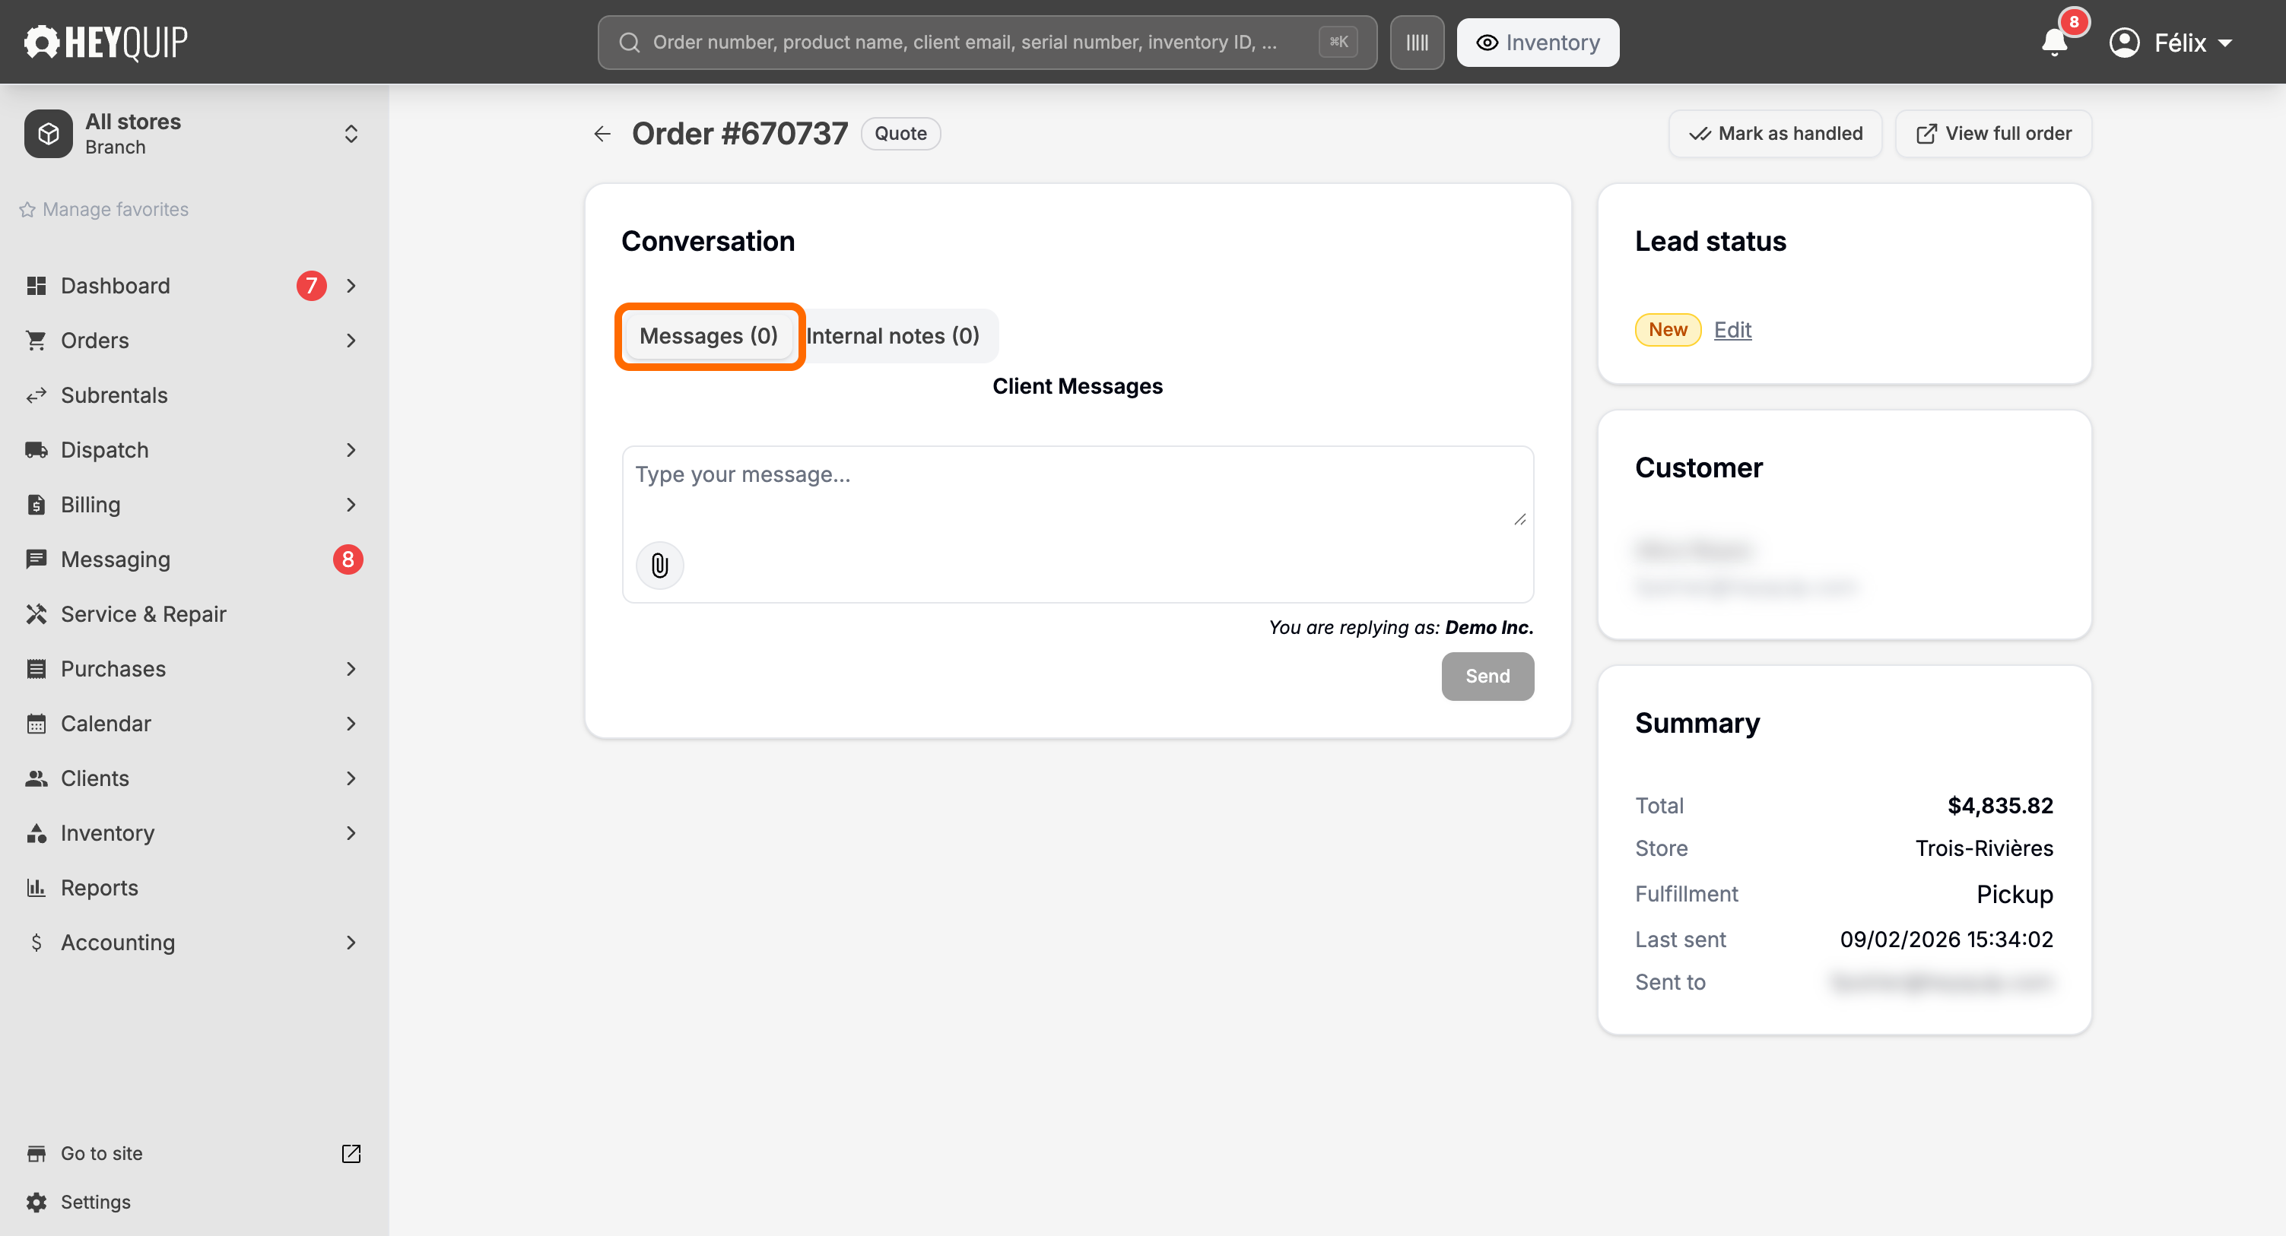The image size is (2286, 1236).
Task: Click the Edit lead status link
Action: pos(1732,330)
